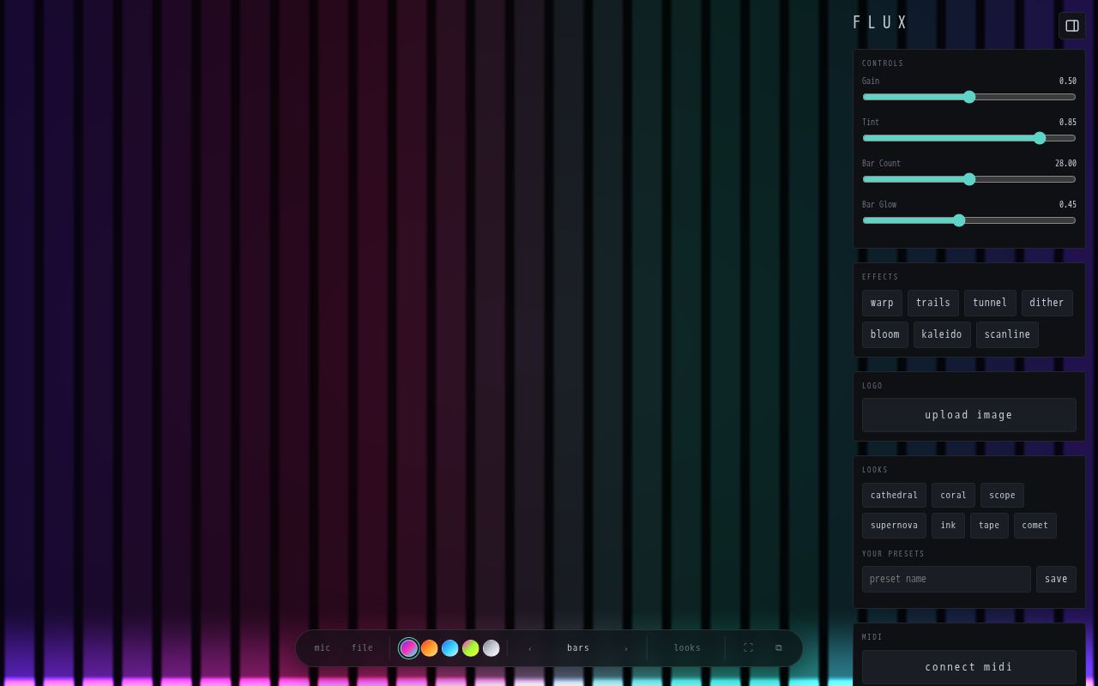Click the CONTROLS section heading

(883, 63)
